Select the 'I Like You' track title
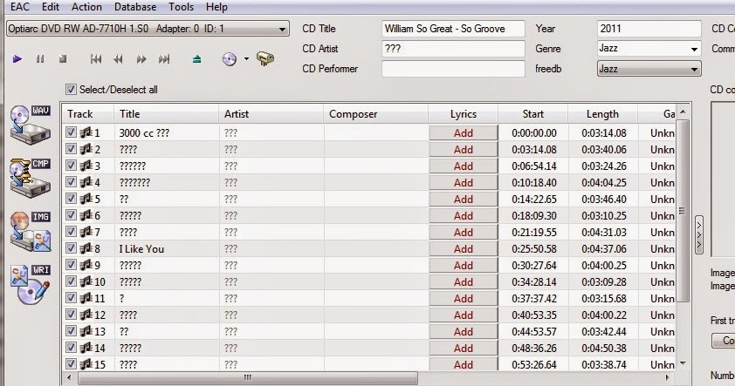The height and width of the screenshot is (386, 735). pos(141,249)
